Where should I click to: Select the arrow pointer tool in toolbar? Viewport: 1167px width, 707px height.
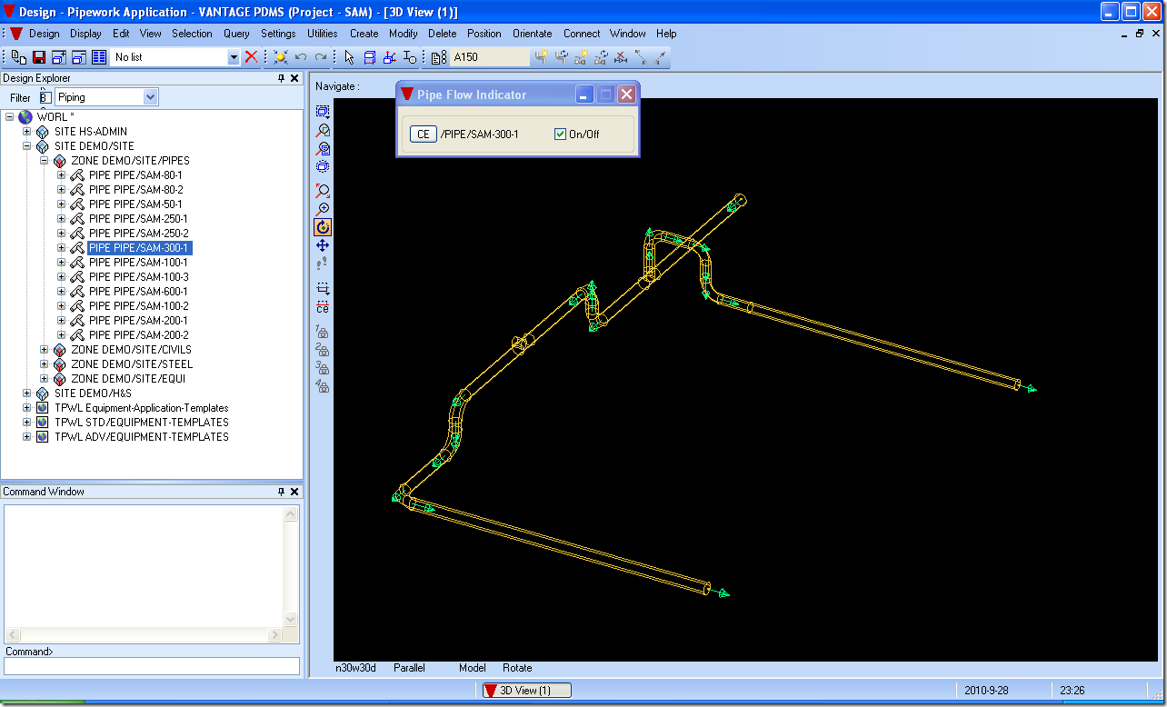pyautogui.click(x=349, y=57)
